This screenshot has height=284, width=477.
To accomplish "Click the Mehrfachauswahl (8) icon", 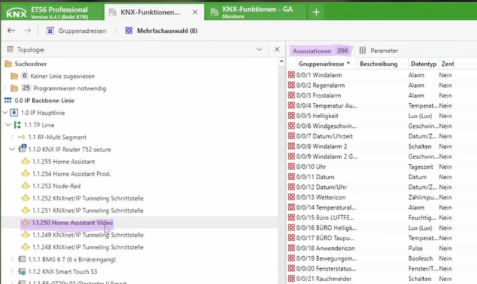I will pos(128,31).
